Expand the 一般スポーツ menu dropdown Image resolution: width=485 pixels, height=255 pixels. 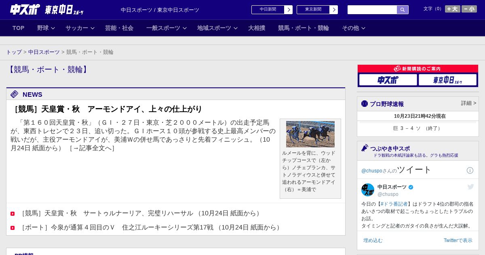click(x=167, y=28)
